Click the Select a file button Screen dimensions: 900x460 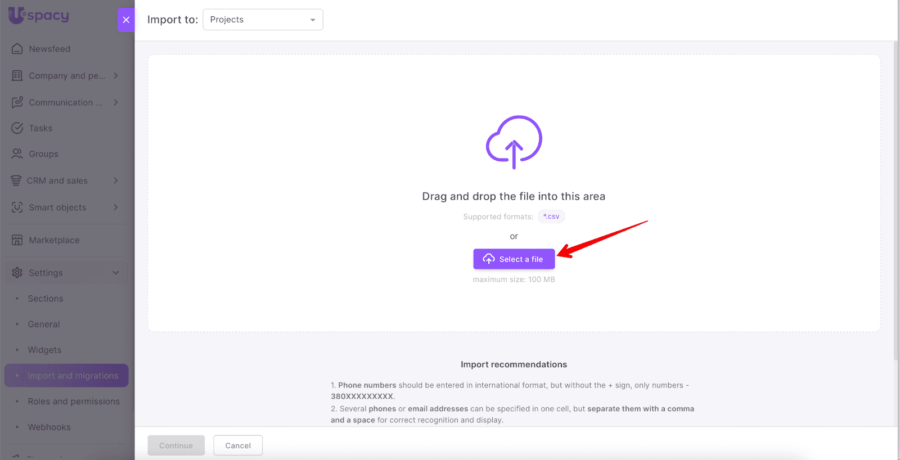point(514,259)
